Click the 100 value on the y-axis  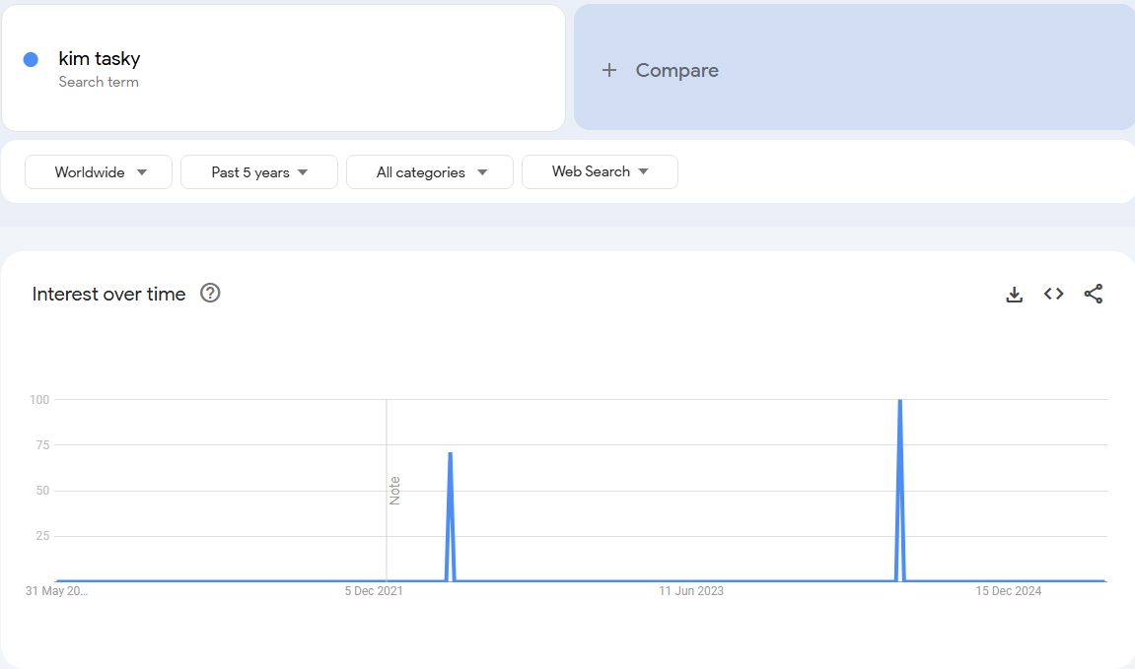click(x=39, y=400)
